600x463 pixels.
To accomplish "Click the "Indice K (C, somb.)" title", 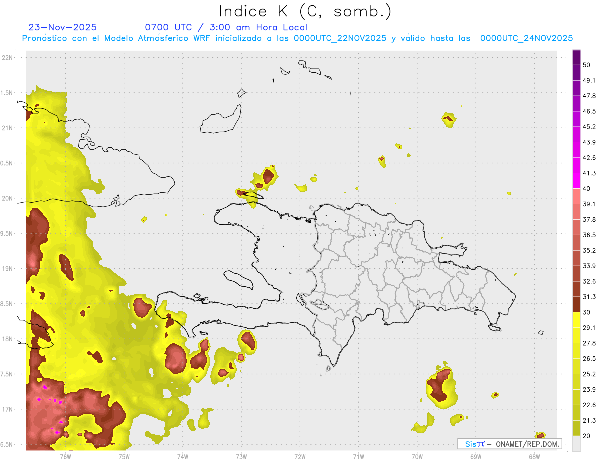I will [305, 11].
